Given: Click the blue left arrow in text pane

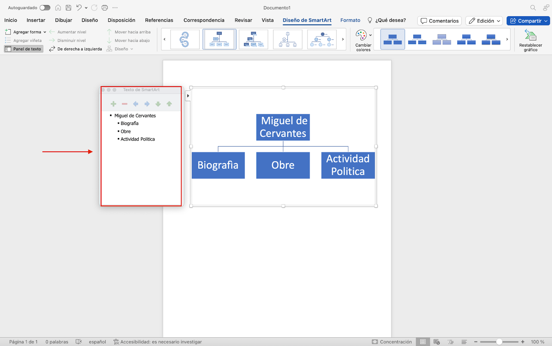Looking at the screenshot, I should (136, 104).
